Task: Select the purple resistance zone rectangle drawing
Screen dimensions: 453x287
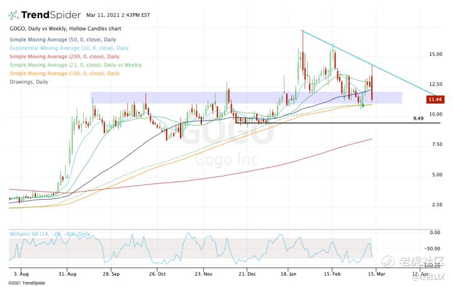Action: click(x=246, y=97)
